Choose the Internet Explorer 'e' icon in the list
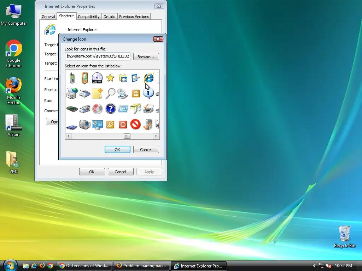This screenshot has height=271, width=362. pyautogui.click(x=149, y=78)
